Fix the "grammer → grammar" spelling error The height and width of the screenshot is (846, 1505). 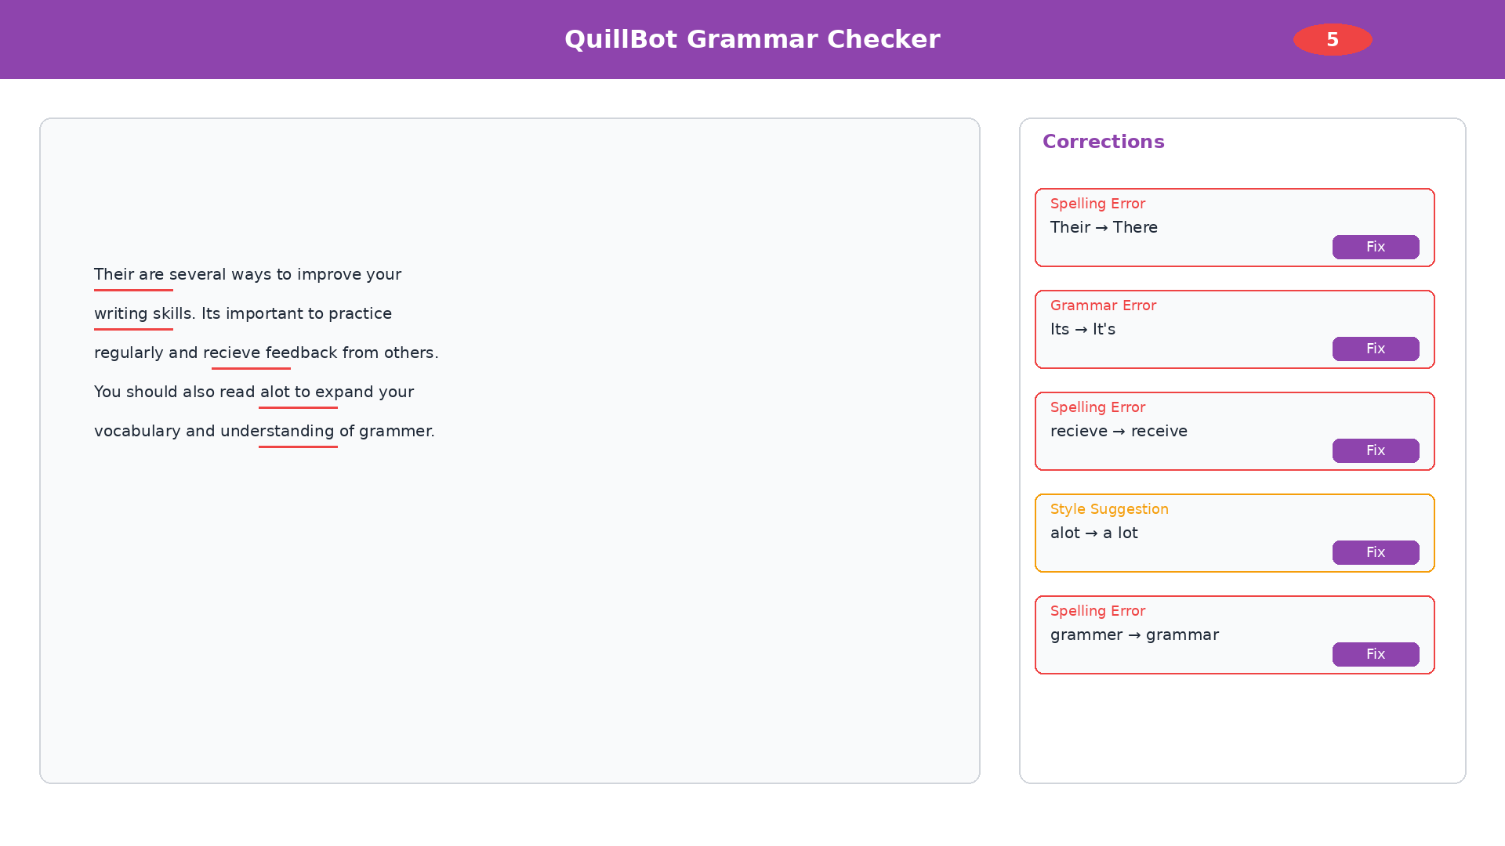1376,654
